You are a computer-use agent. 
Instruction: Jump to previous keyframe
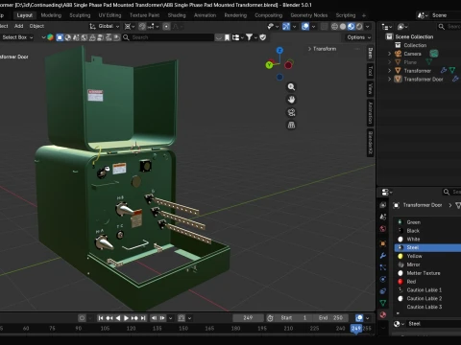[109, 318]
